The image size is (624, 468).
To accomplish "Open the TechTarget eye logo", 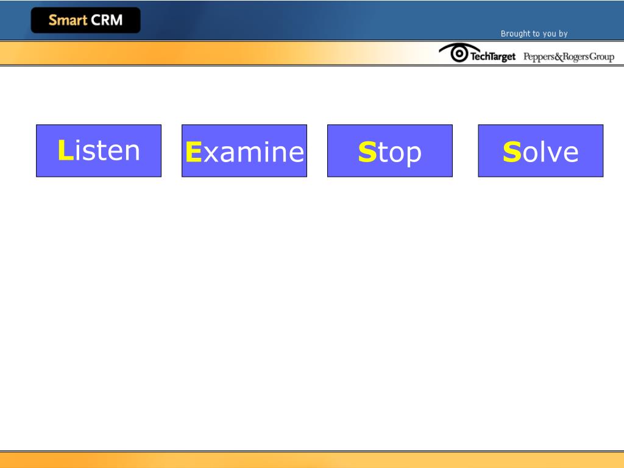I will pos(477,53).
